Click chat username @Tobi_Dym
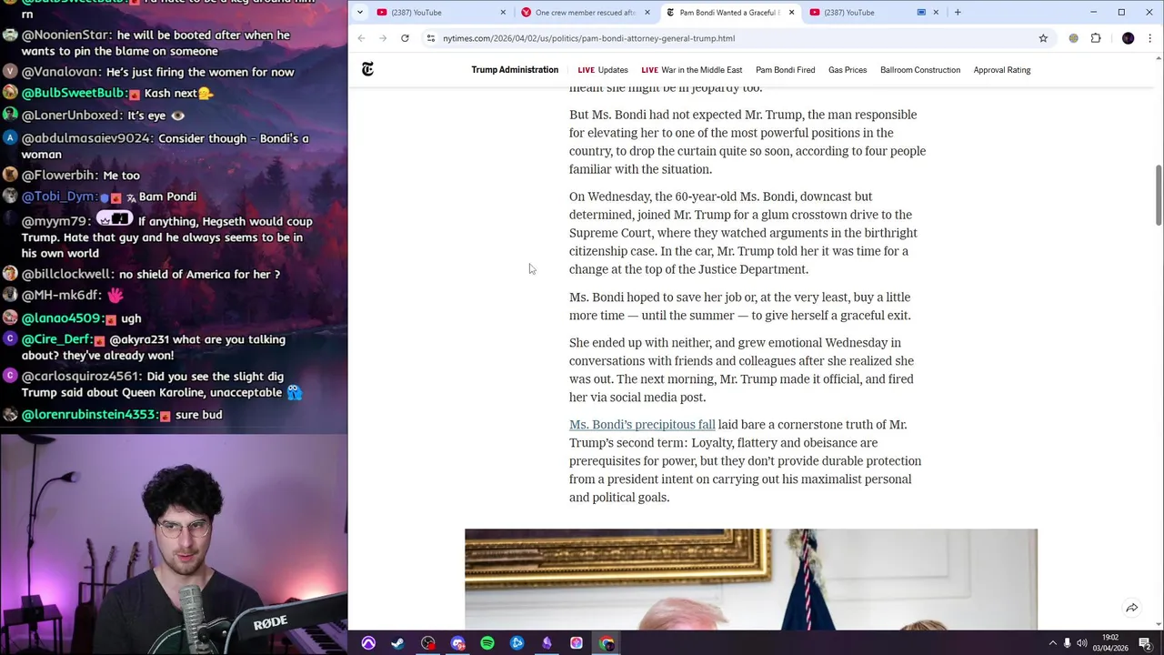Viewport: 1164px width, 655px height. [x=59, y=196]
